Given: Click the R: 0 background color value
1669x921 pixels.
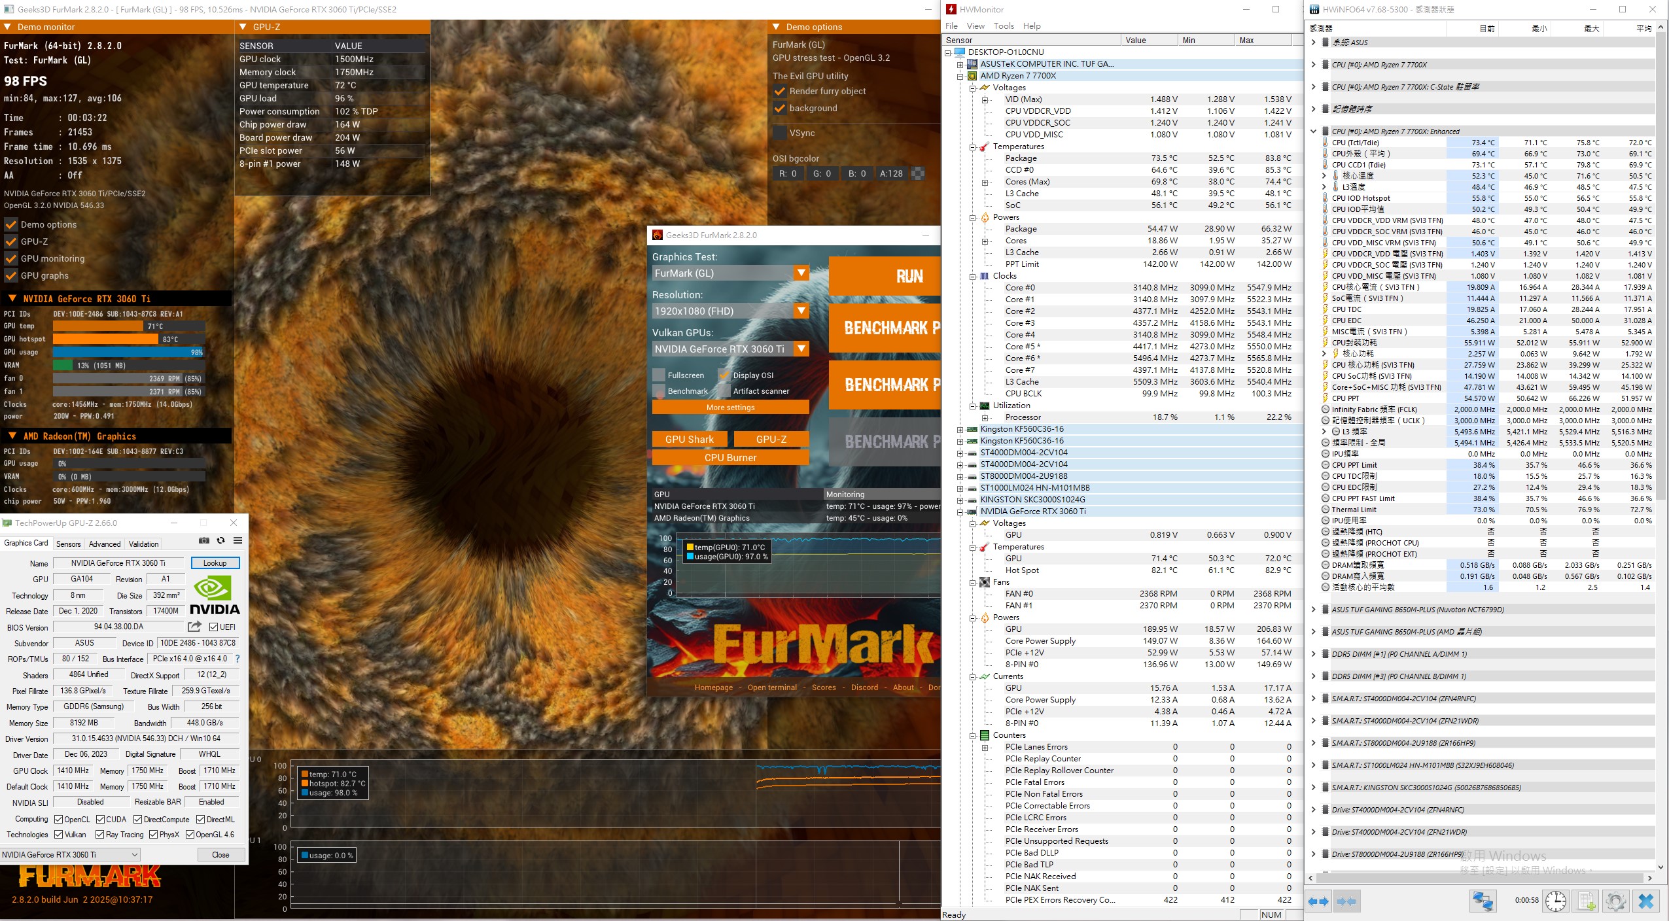Looking at the screenshot, I should coord(787,173).
